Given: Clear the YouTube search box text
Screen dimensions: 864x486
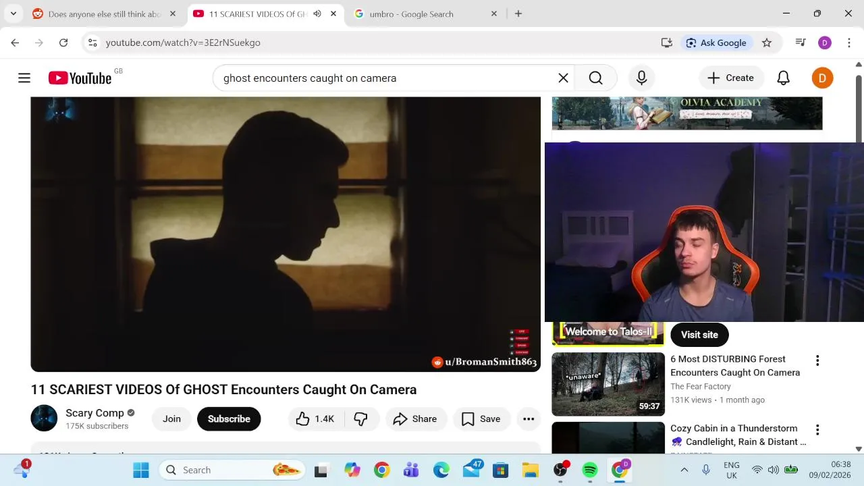Looking at the screenshot, I should point(563,78).
